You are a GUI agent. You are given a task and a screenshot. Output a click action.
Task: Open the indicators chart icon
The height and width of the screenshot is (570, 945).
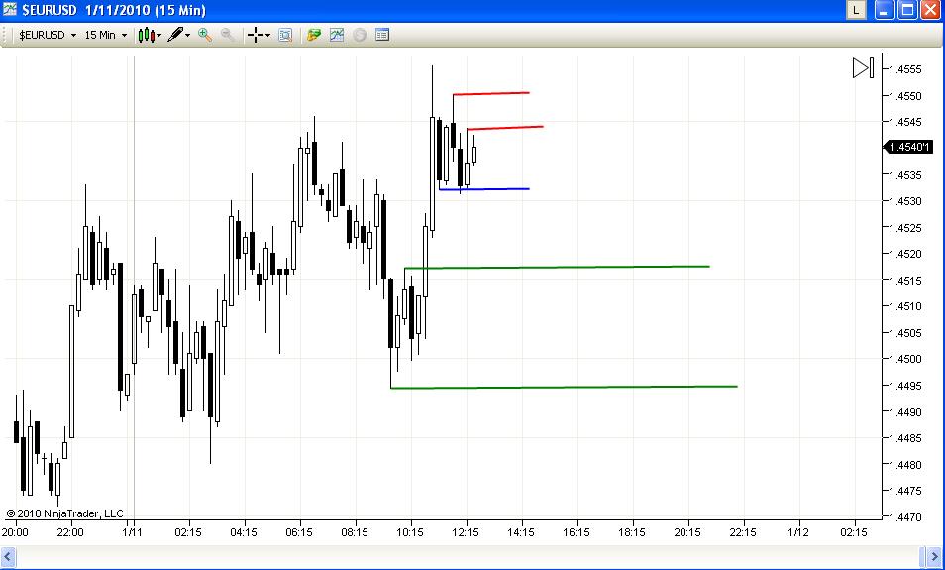point(336,35)
